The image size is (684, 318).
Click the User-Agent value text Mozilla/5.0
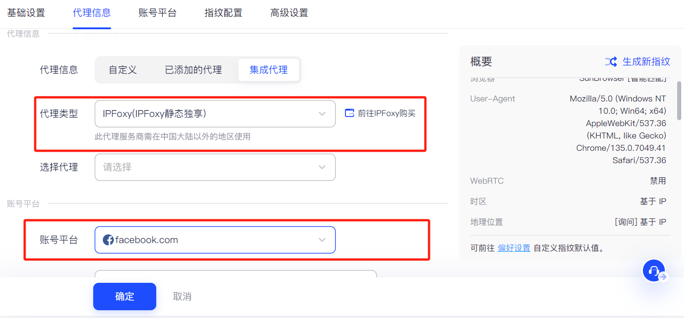click(618, 130)
